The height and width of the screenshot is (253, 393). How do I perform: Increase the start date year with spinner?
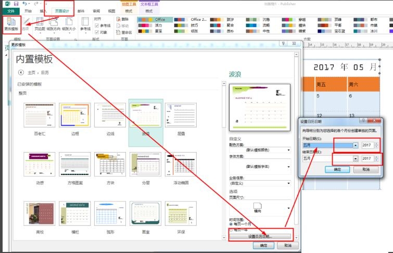click(x=376, y=144)
